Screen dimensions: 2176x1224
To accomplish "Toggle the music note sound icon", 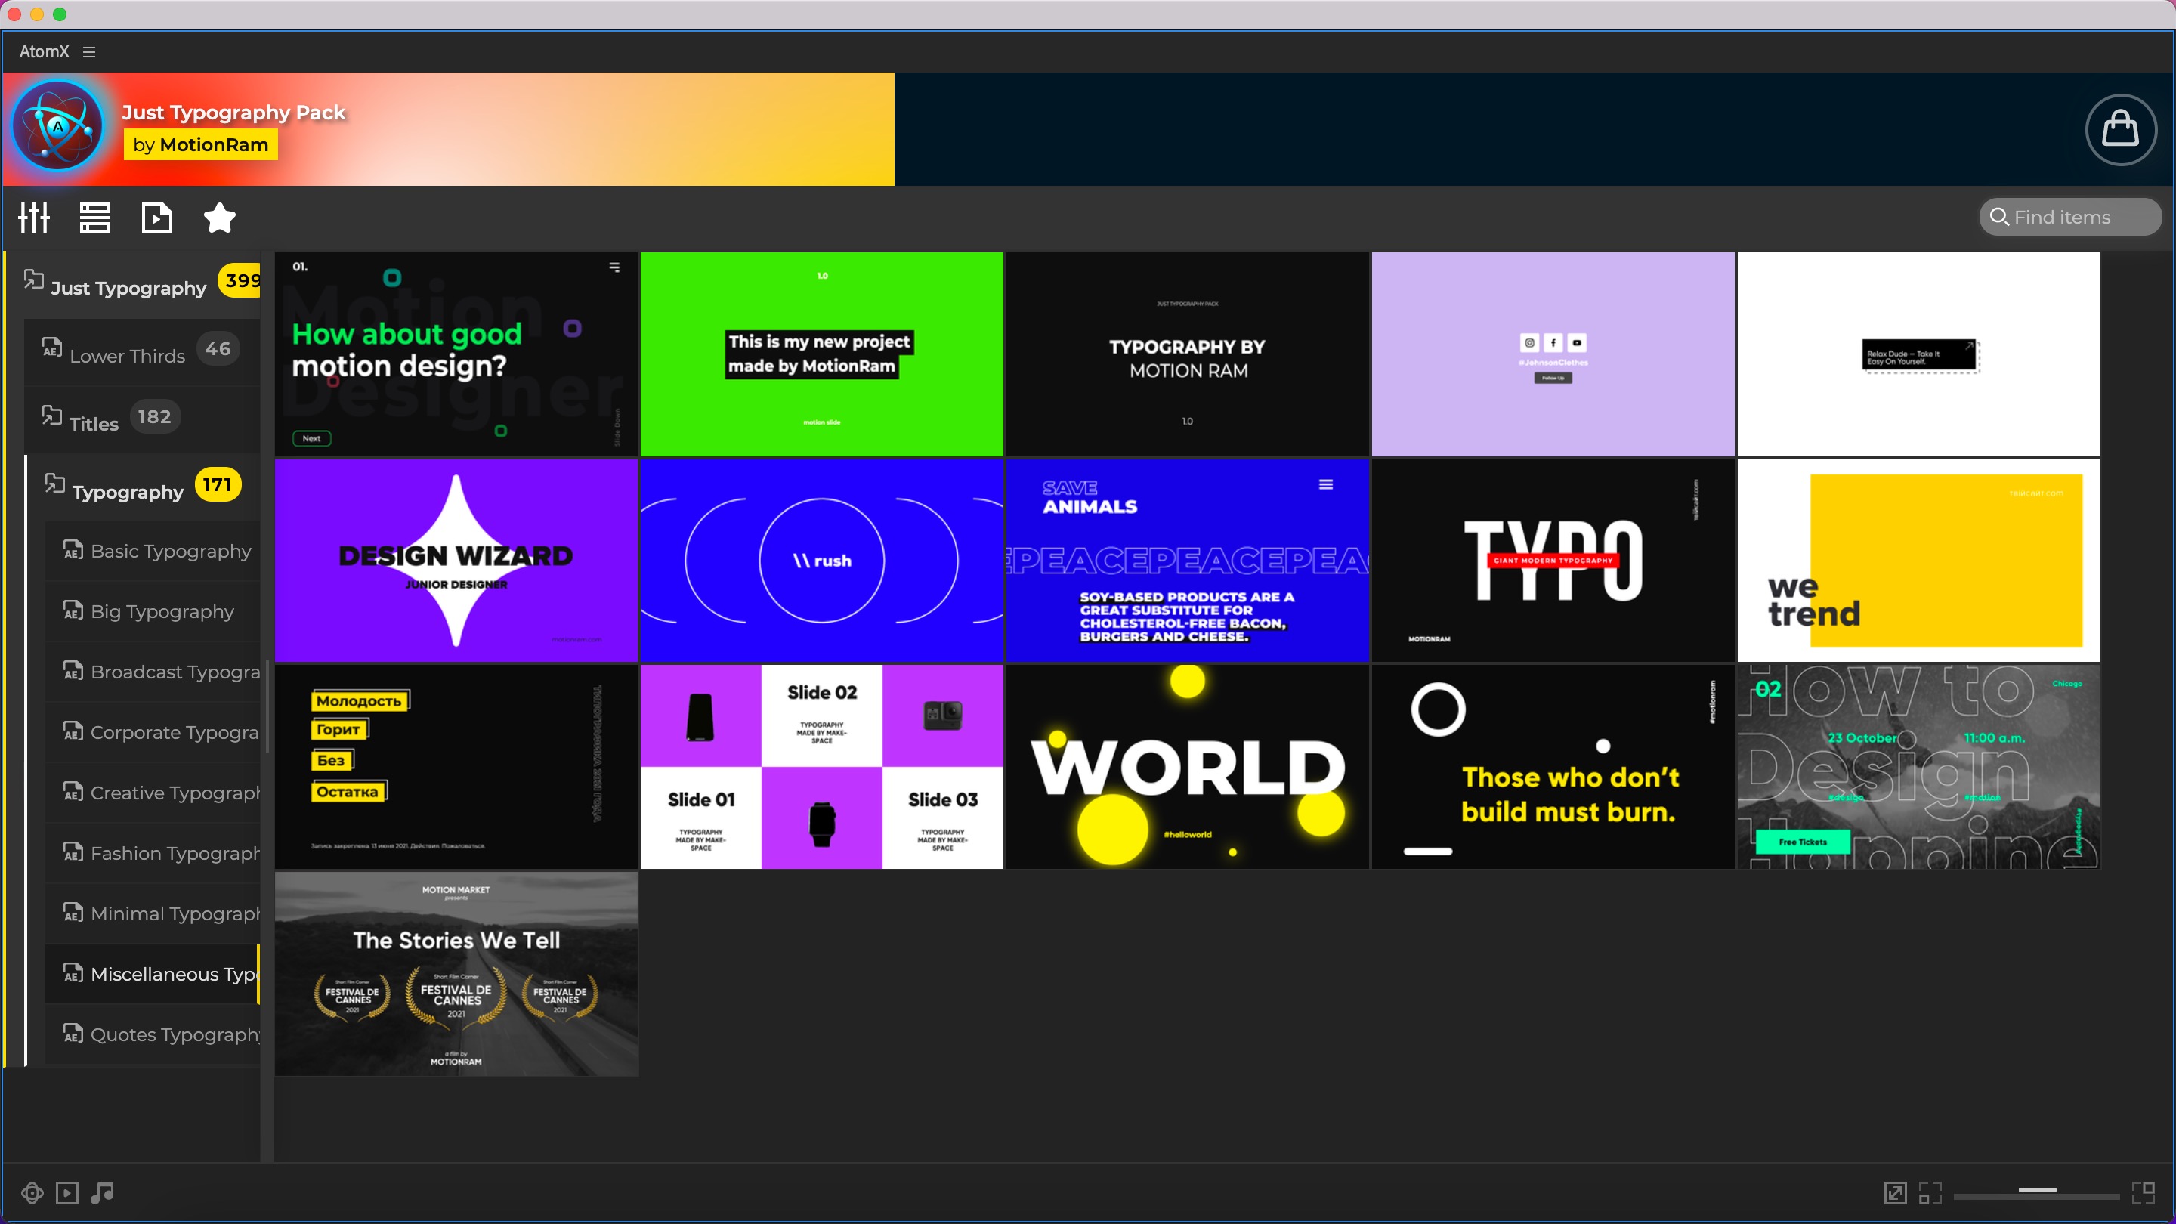I will click(x=102, y=1193).
